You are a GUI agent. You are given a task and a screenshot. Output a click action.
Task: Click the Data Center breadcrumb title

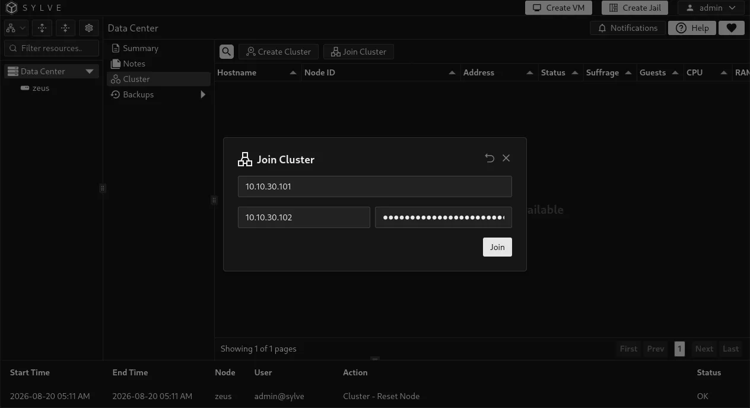(x=133, y=28)
